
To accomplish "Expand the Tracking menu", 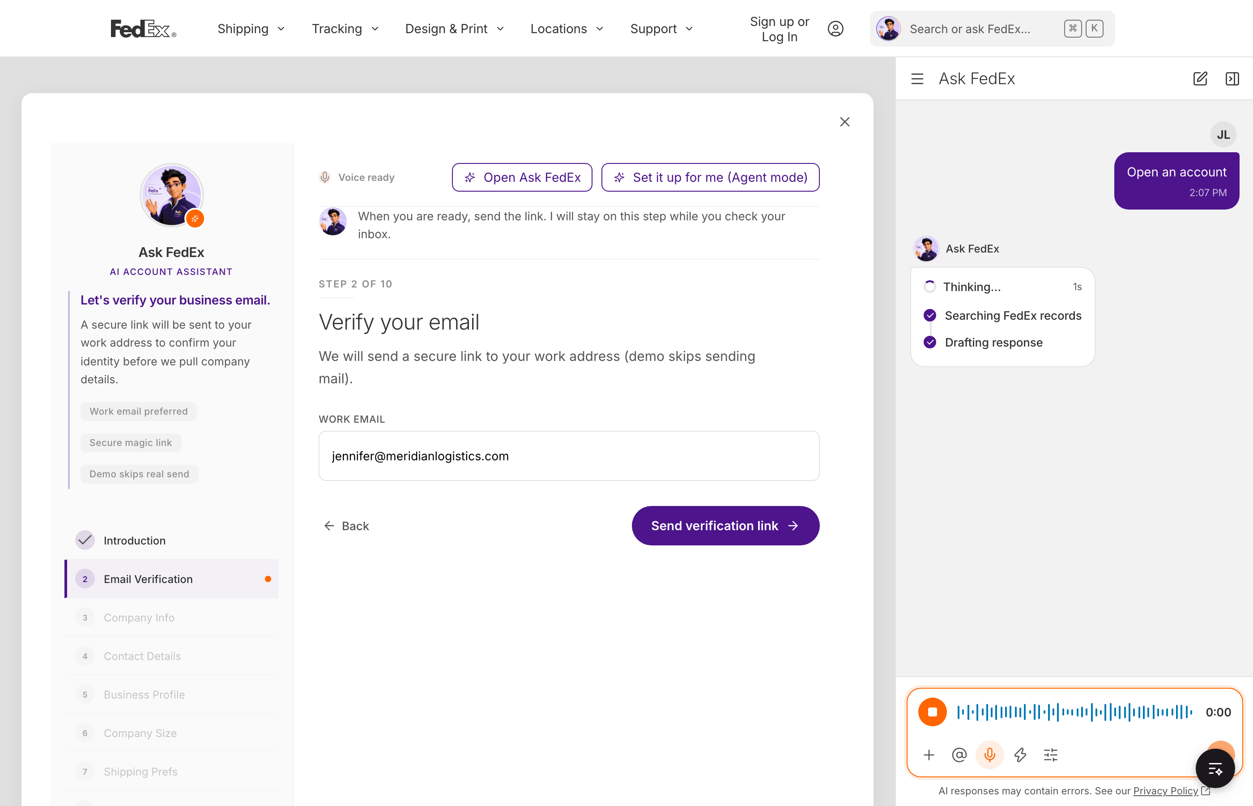I will [345, 29].
